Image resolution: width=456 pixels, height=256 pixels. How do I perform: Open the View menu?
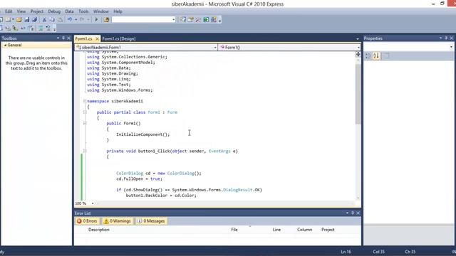(21, 11)
